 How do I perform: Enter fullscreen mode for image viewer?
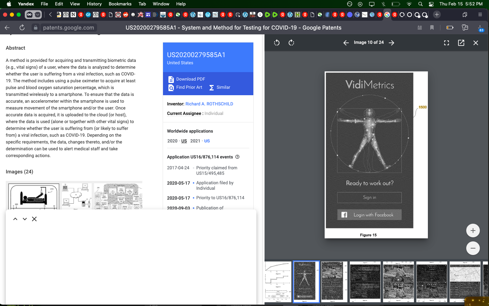coord(447,42)
